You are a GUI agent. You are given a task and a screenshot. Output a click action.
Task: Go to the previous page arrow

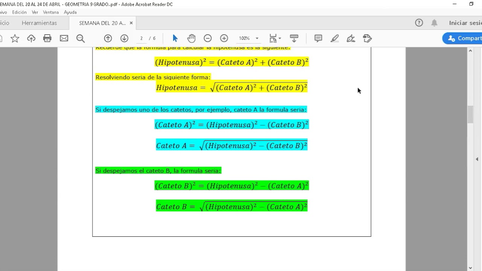pyautogui.click(x=108, y=38)
